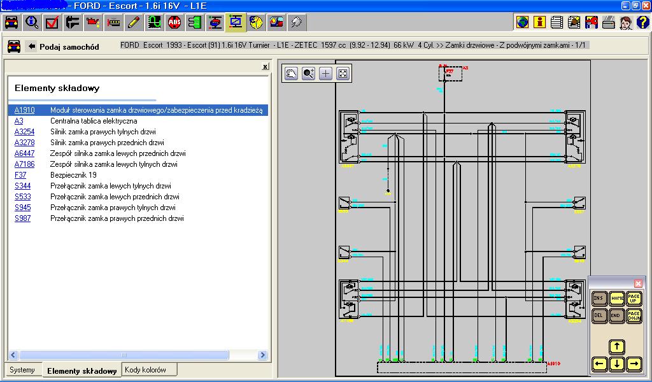Select the F37 Bezpiecznik 19 link
Screen dimensions: 652x382
[x=20, y=175]
